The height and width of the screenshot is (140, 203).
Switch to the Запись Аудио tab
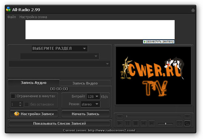point(34,83)
